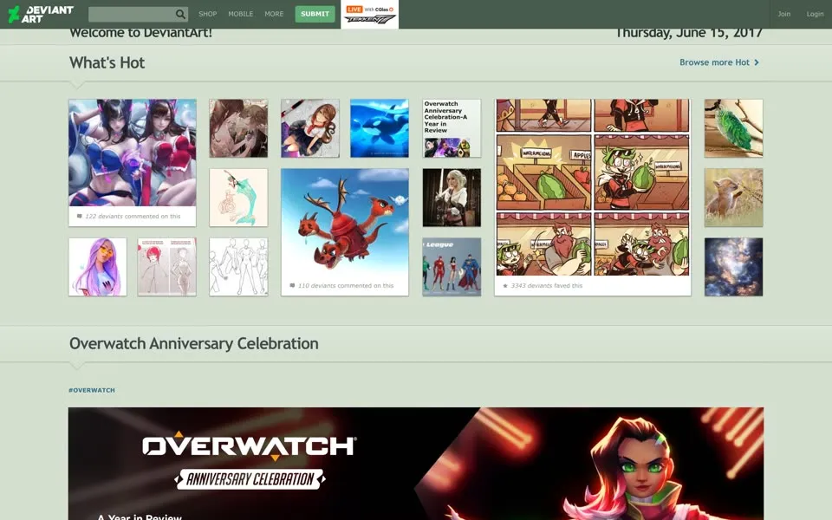Open the green leaf pendant thumbnail
This screenshot has width=832, height=520.
pos(733,128)
